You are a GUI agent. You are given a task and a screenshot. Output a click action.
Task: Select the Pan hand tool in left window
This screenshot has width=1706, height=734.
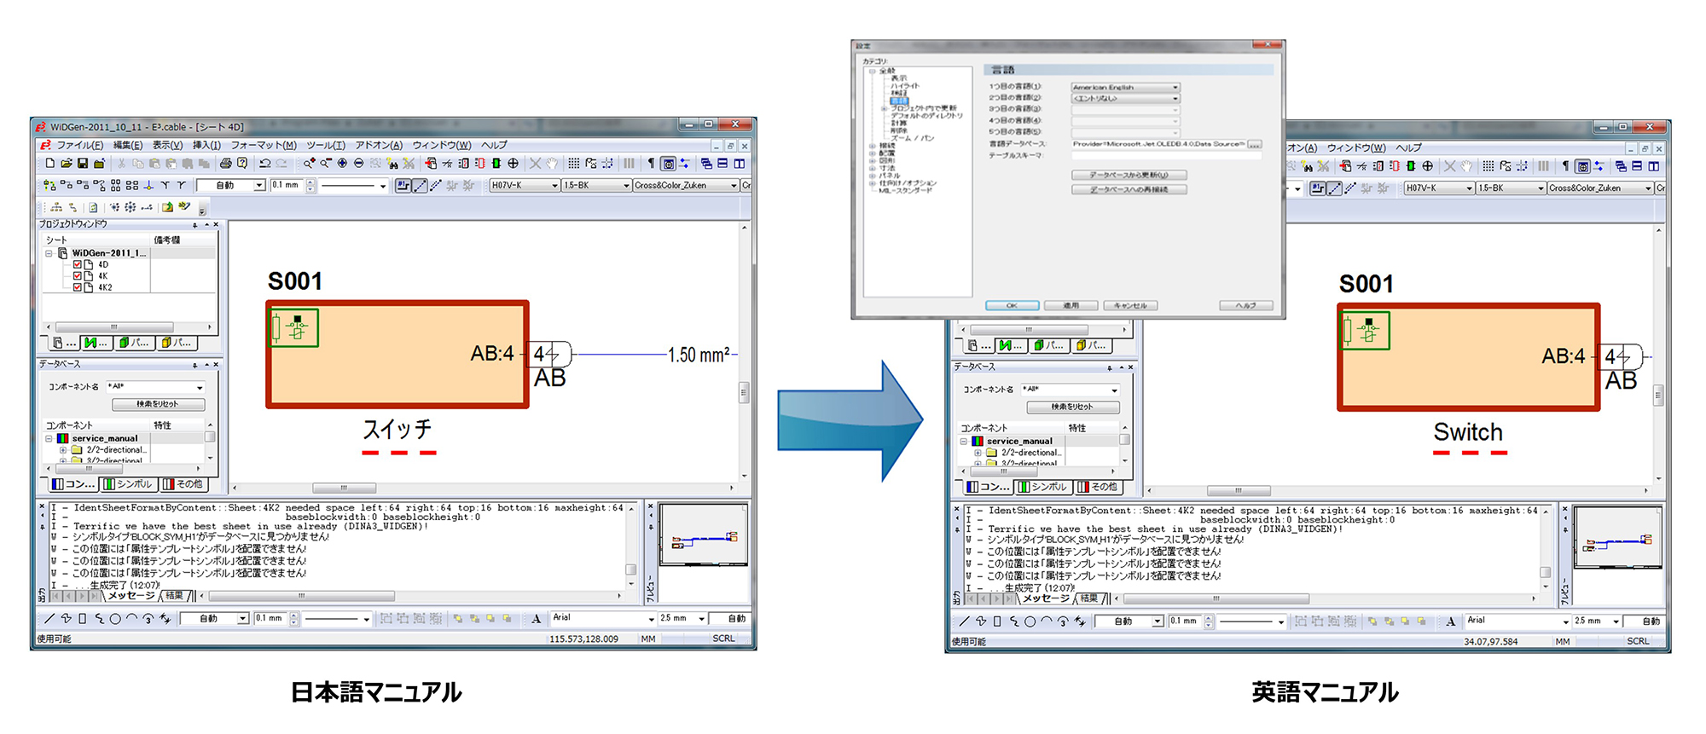552,164
